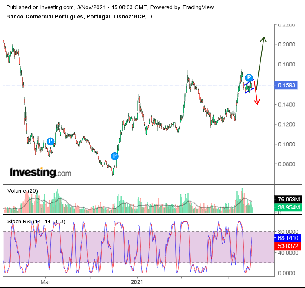The height and width of the screenshot is (288, 305).
Task: Click the 0.1400 price axis label
Action: [x=287, y=105]
